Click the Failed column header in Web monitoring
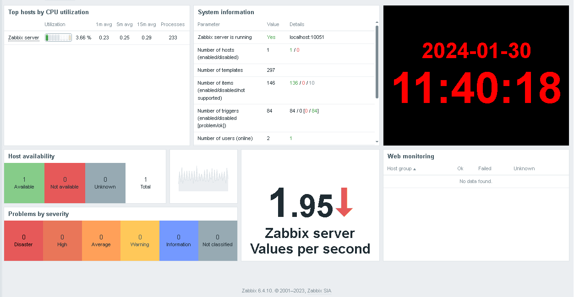The width and height of the screenshot is (574, 297). click(x=485, y=168)
